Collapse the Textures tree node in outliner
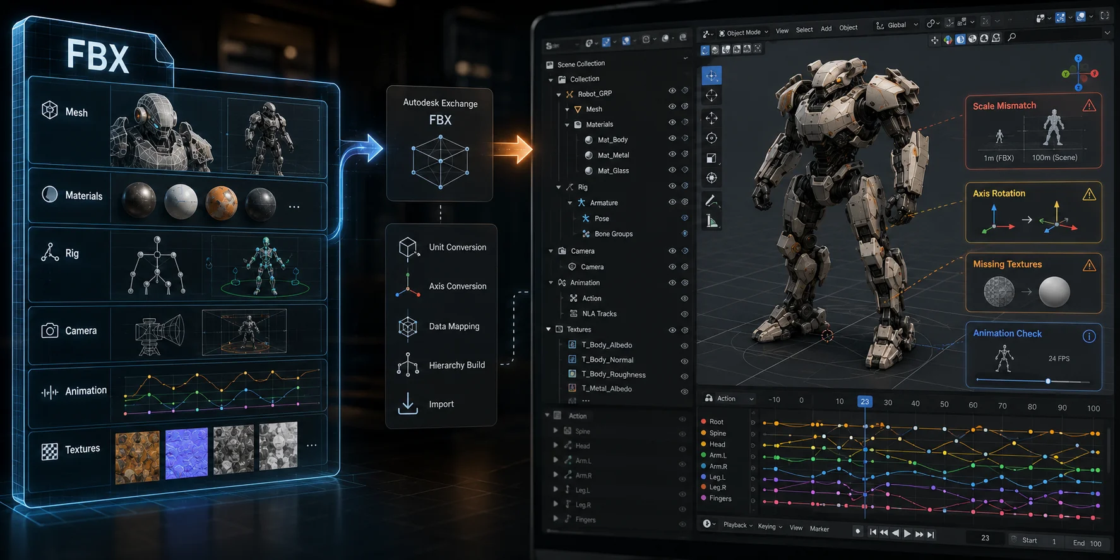 (x=548, y=330)
